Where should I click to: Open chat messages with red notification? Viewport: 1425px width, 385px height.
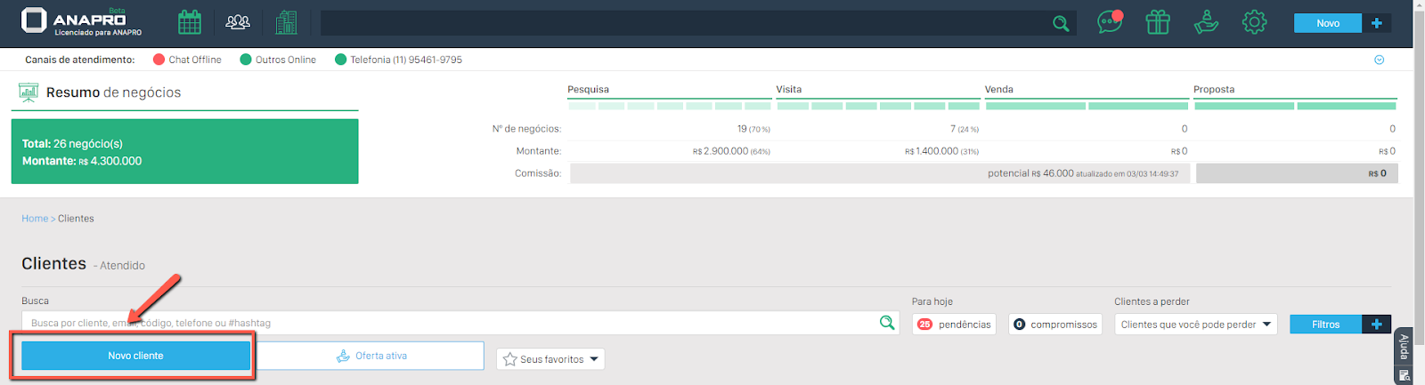[x=1110, y=22]
